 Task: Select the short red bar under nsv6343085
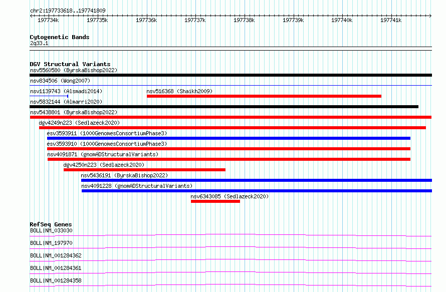(x=215, y=201)
